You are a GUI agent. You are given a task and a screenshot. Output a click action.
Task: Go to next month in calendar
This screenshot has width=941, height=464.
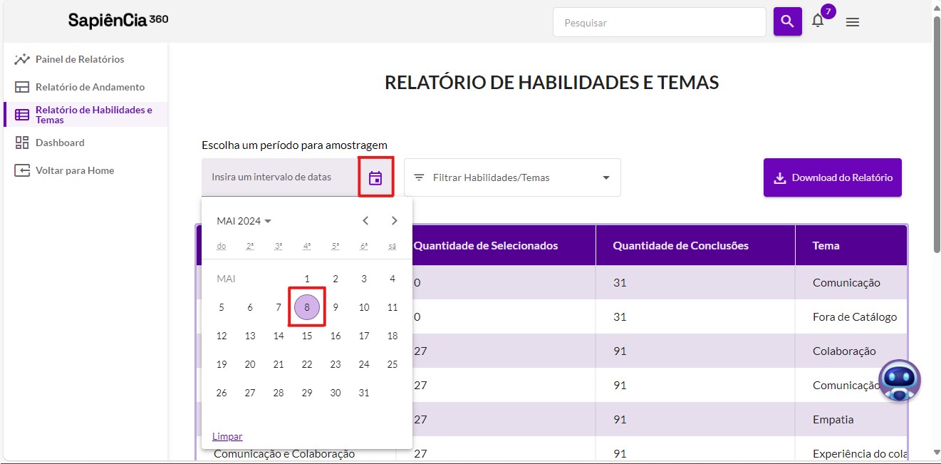pos(395,221)
